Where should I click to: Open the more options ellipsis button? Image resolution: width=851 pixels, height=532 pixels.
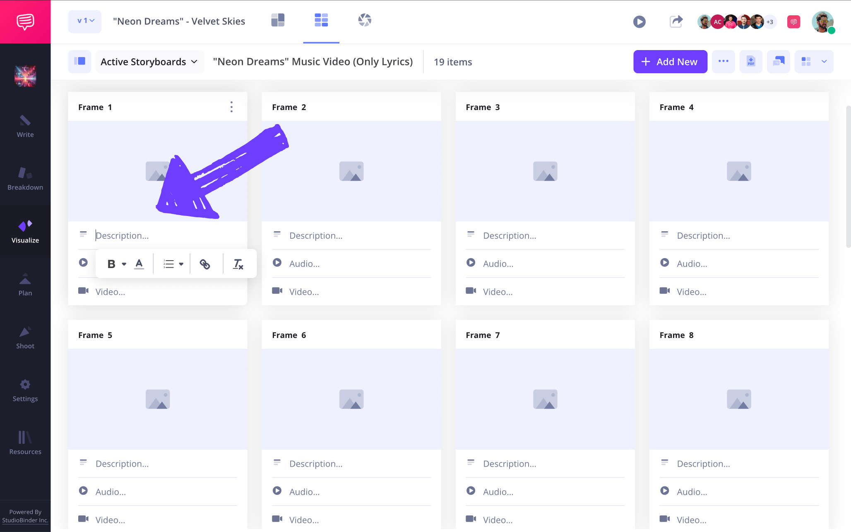tap(723, 61)
